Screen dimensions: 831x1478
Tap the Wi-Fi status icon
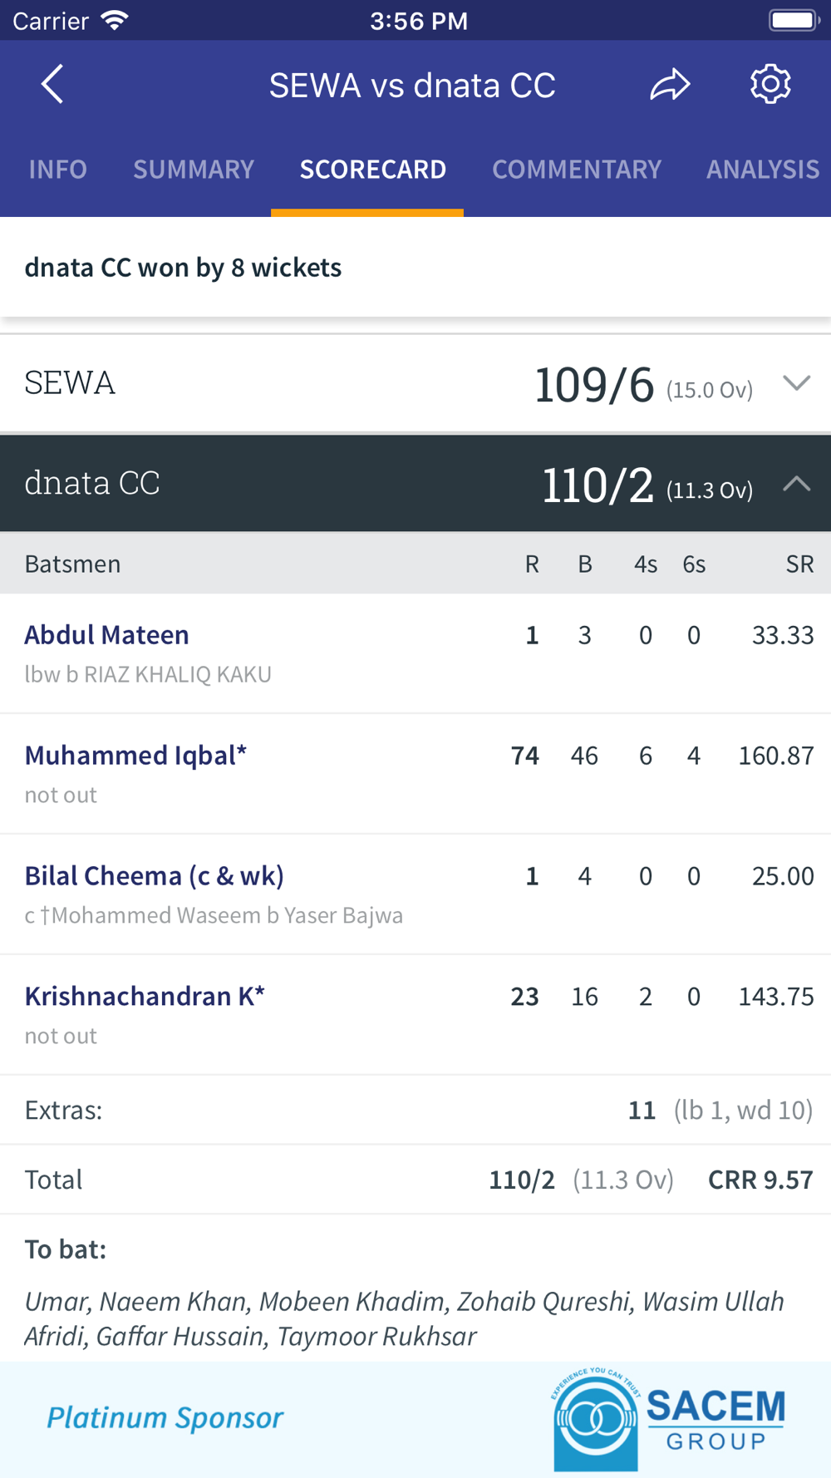pos(114,20)
